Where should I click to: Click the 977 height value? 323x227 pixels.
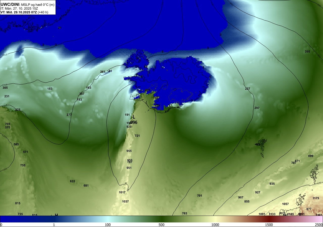click(x=309, y=209)
